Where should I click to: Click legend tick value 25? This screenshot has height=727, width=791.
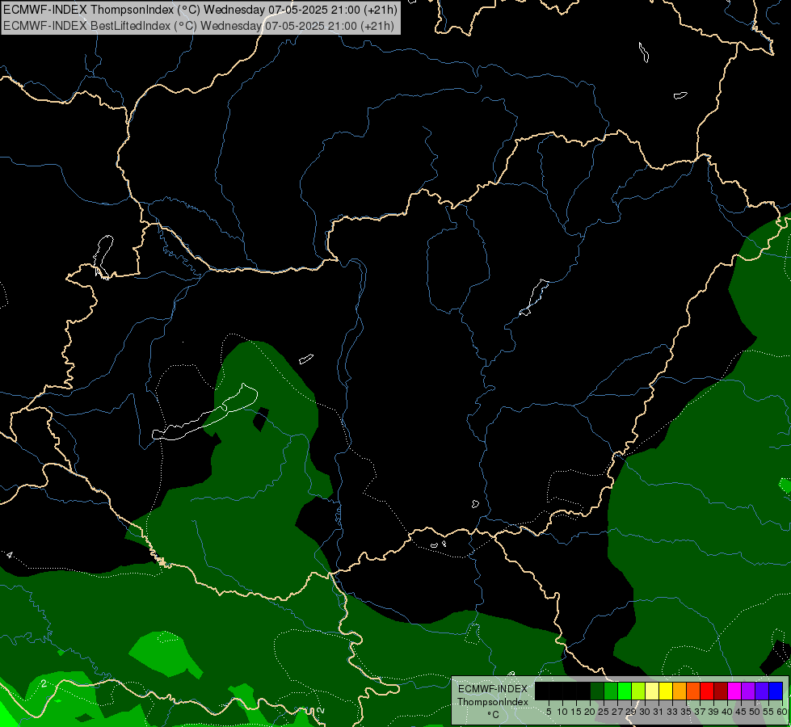click(x=604, y=712)
